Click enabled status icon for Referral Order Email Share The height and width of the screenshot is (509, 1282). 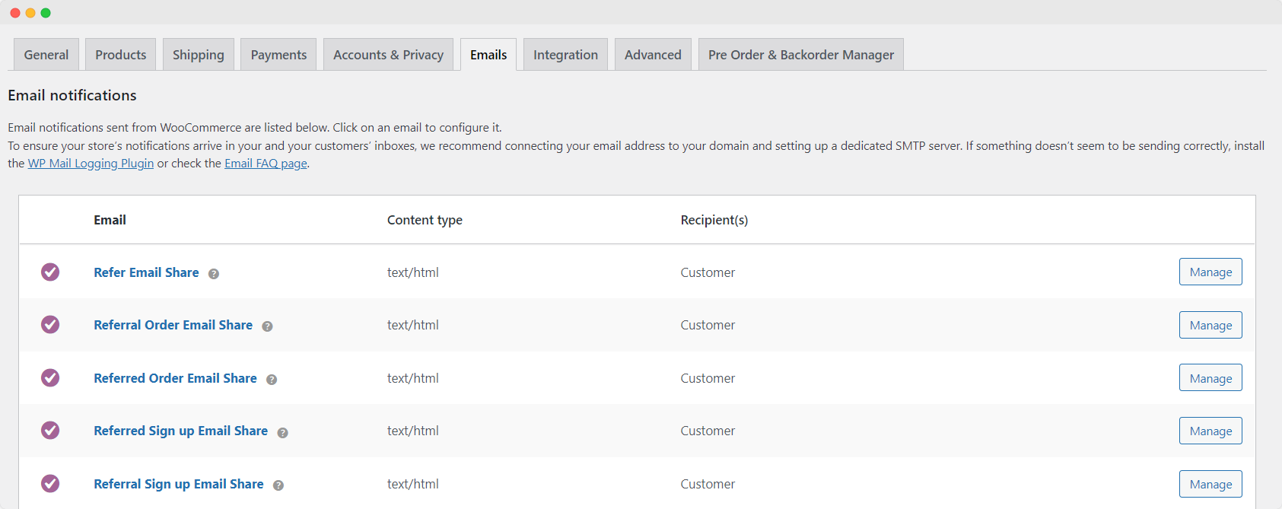[x=50, y=325]
